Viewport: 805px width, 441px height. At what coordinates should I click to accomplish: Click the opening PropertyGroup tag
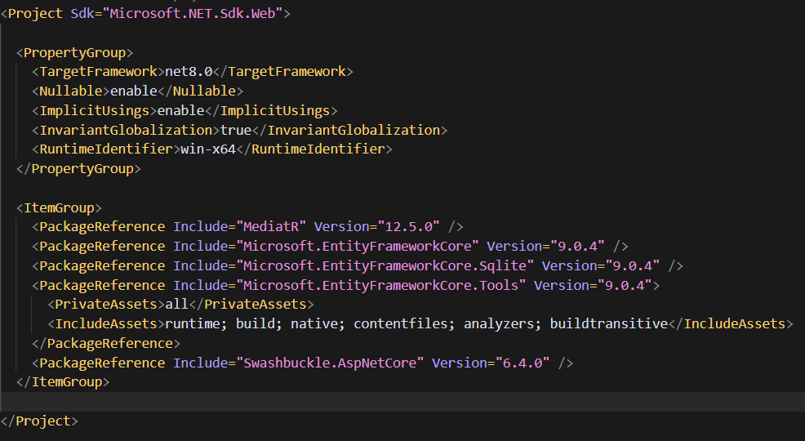point(75,52)
